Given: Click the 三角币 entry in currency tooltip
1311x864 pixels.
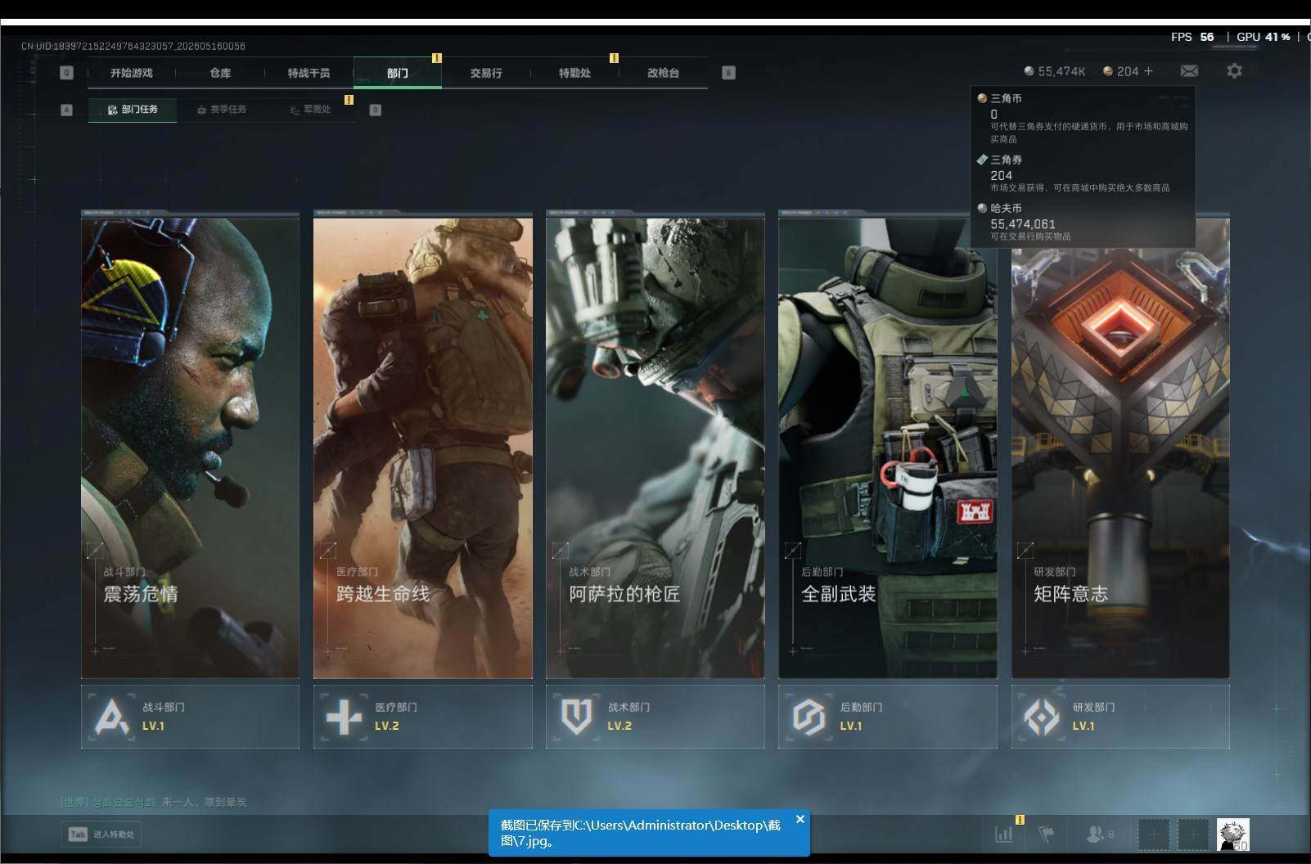Looking at the screenshot, I should (1082, 118).
